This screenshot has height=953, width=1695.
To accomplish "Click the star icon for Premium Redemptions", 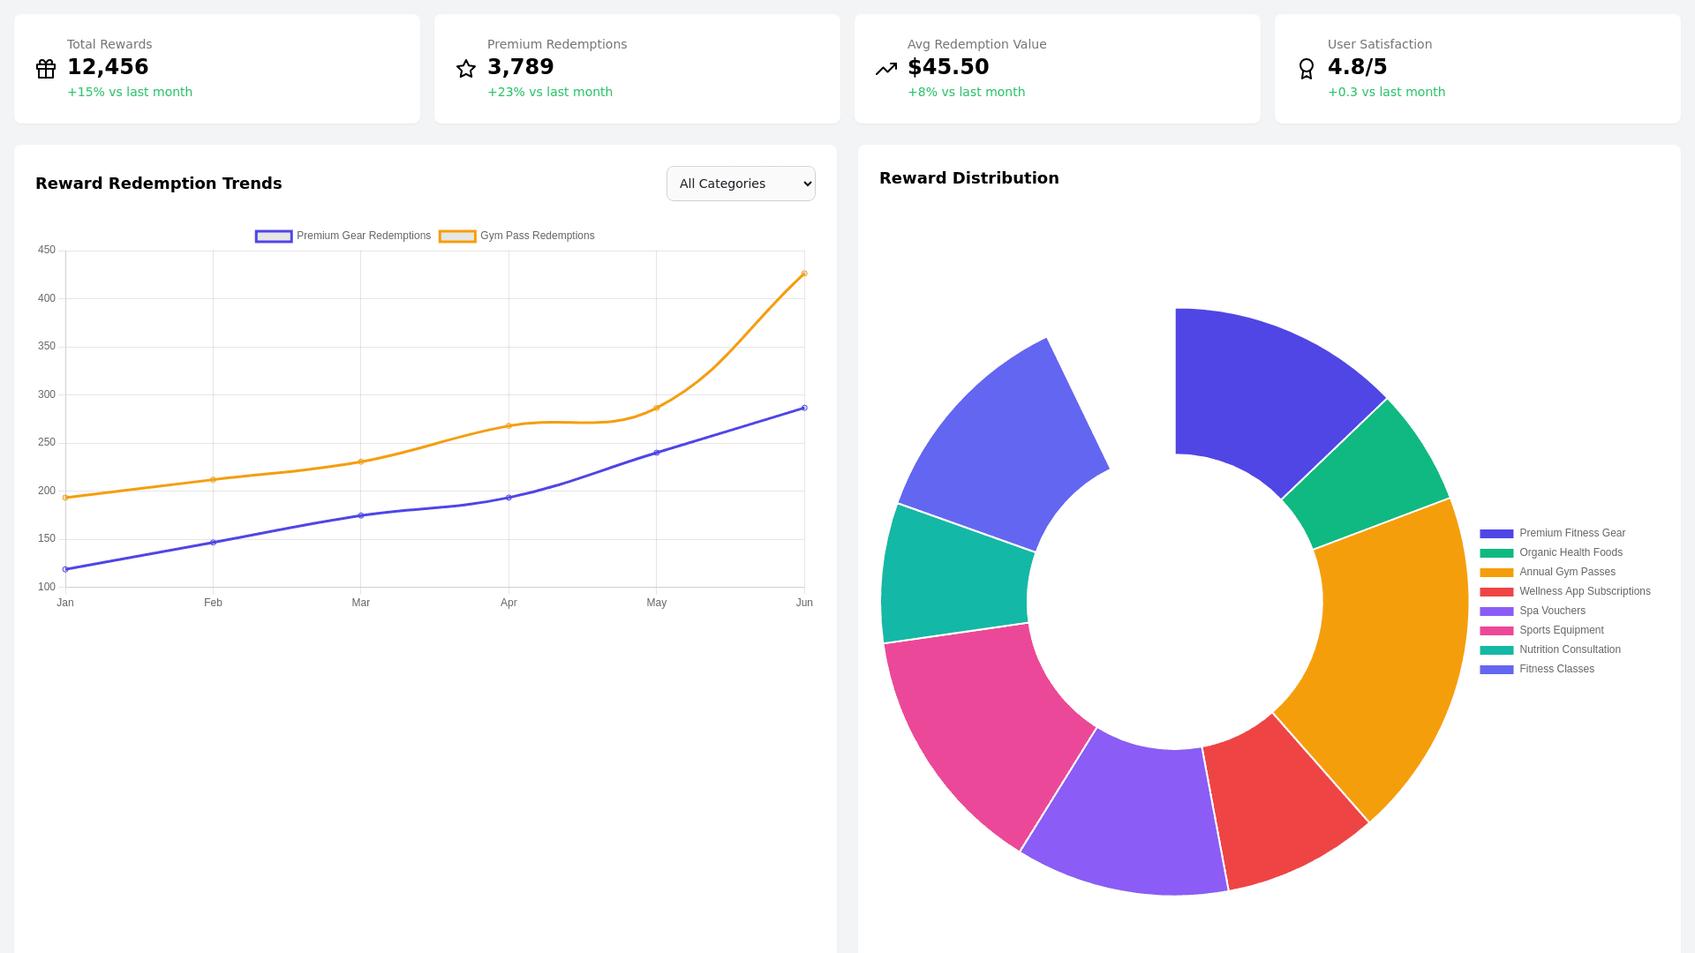I will coord(466,69).
